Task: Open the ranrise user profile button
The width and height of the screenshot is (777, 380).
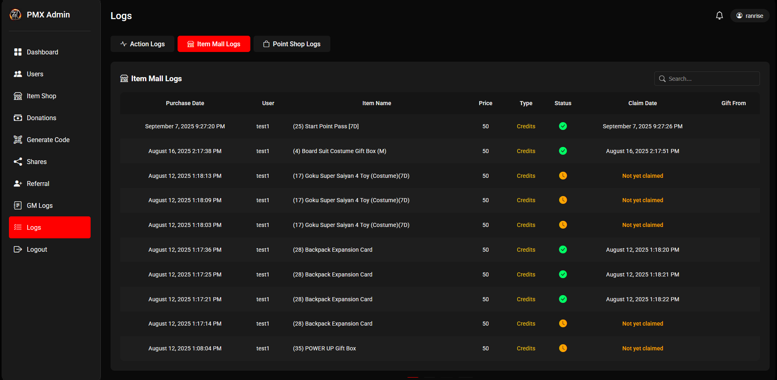Action: point(749,16)
